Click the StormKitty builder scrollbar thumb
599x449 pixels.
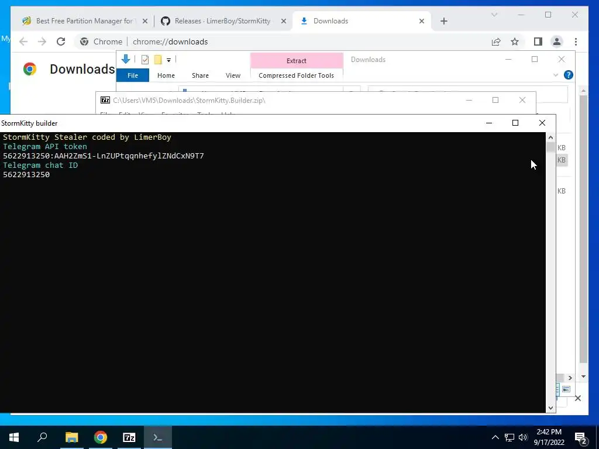550,147
